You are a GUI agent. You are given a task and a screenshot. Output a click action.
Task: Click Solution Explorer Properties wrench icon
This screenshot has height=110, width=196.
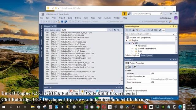click(160, 30)
